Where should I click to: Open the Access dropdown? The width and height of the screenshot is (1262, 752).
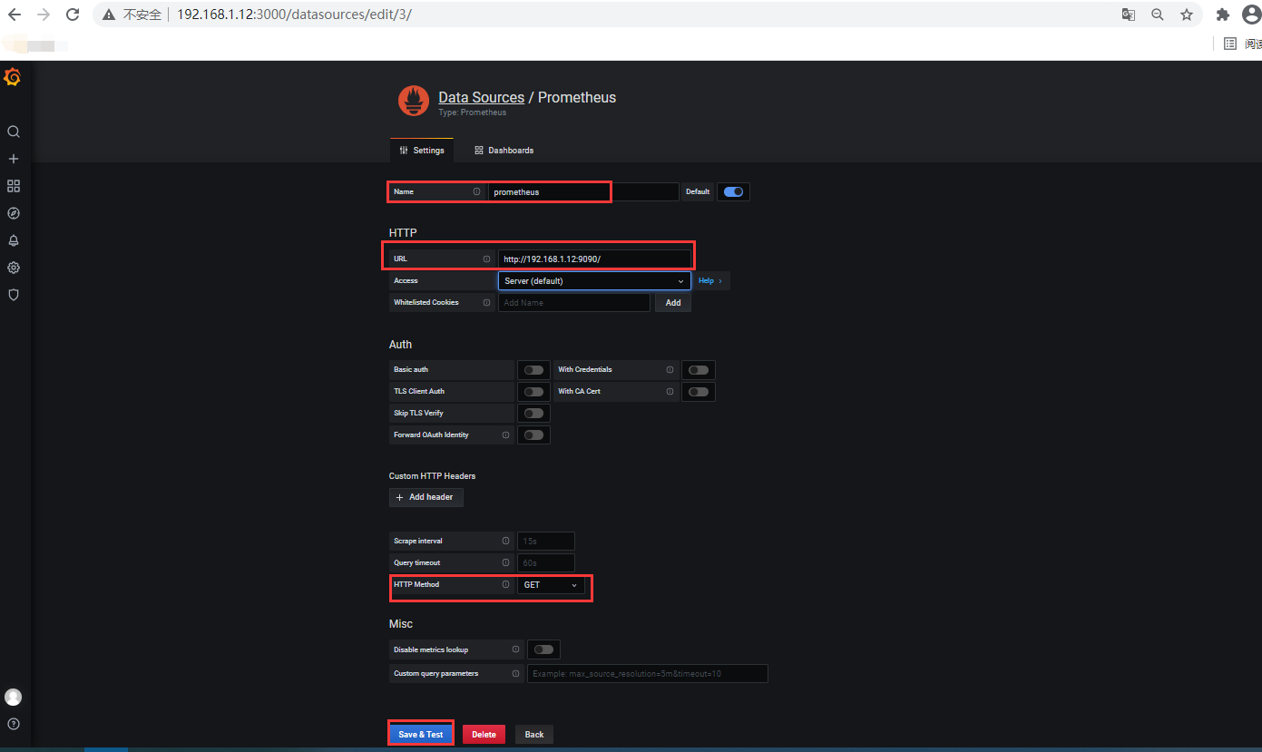click(593, 280)
